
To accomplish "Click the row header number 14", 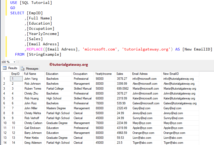I will coord(6,143).
